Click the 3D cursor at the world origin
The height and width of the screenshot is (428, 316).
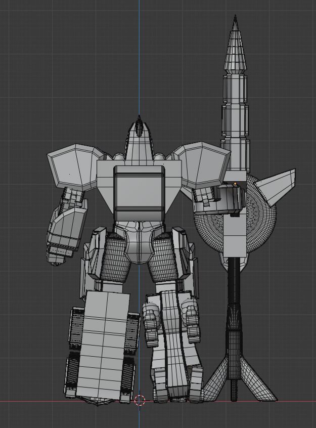140,400
